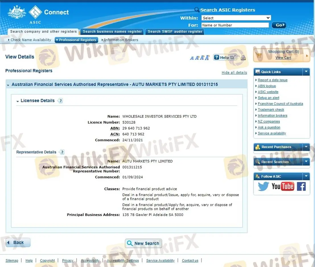Viewport: 315px width, 267px height.
Task: Click the representative number 001311215 value
Action: (132, 167)
